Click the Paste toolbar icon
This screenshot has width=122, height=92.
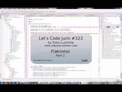(x=13, y=11)
